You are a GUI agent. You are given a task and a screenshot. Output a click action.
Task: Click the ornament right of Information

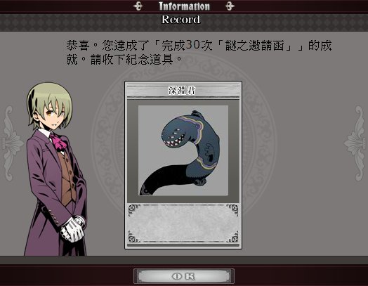[x=230, y=6]
